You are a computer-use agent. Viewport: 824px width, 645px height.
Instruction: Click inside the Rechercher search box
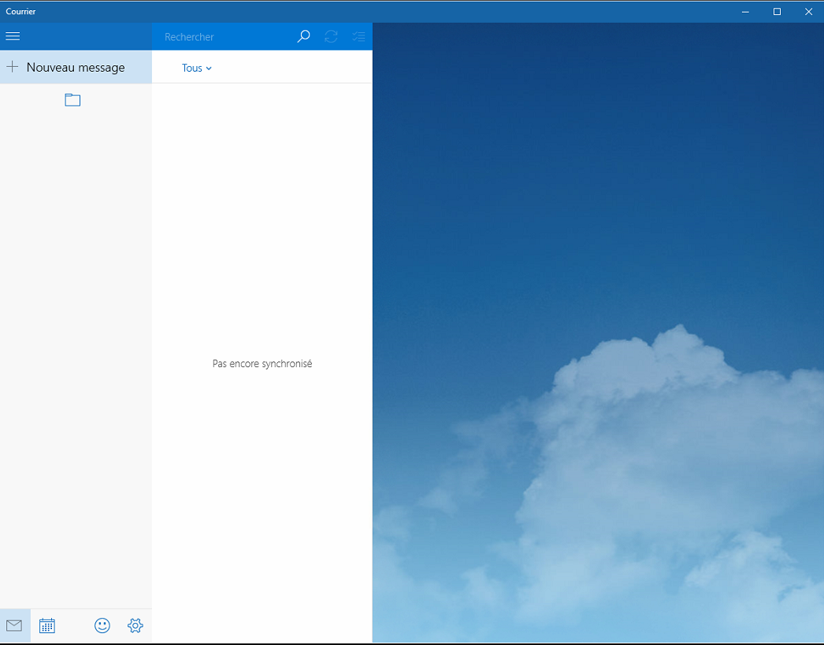pyautogui.click(x=221, y=36)
